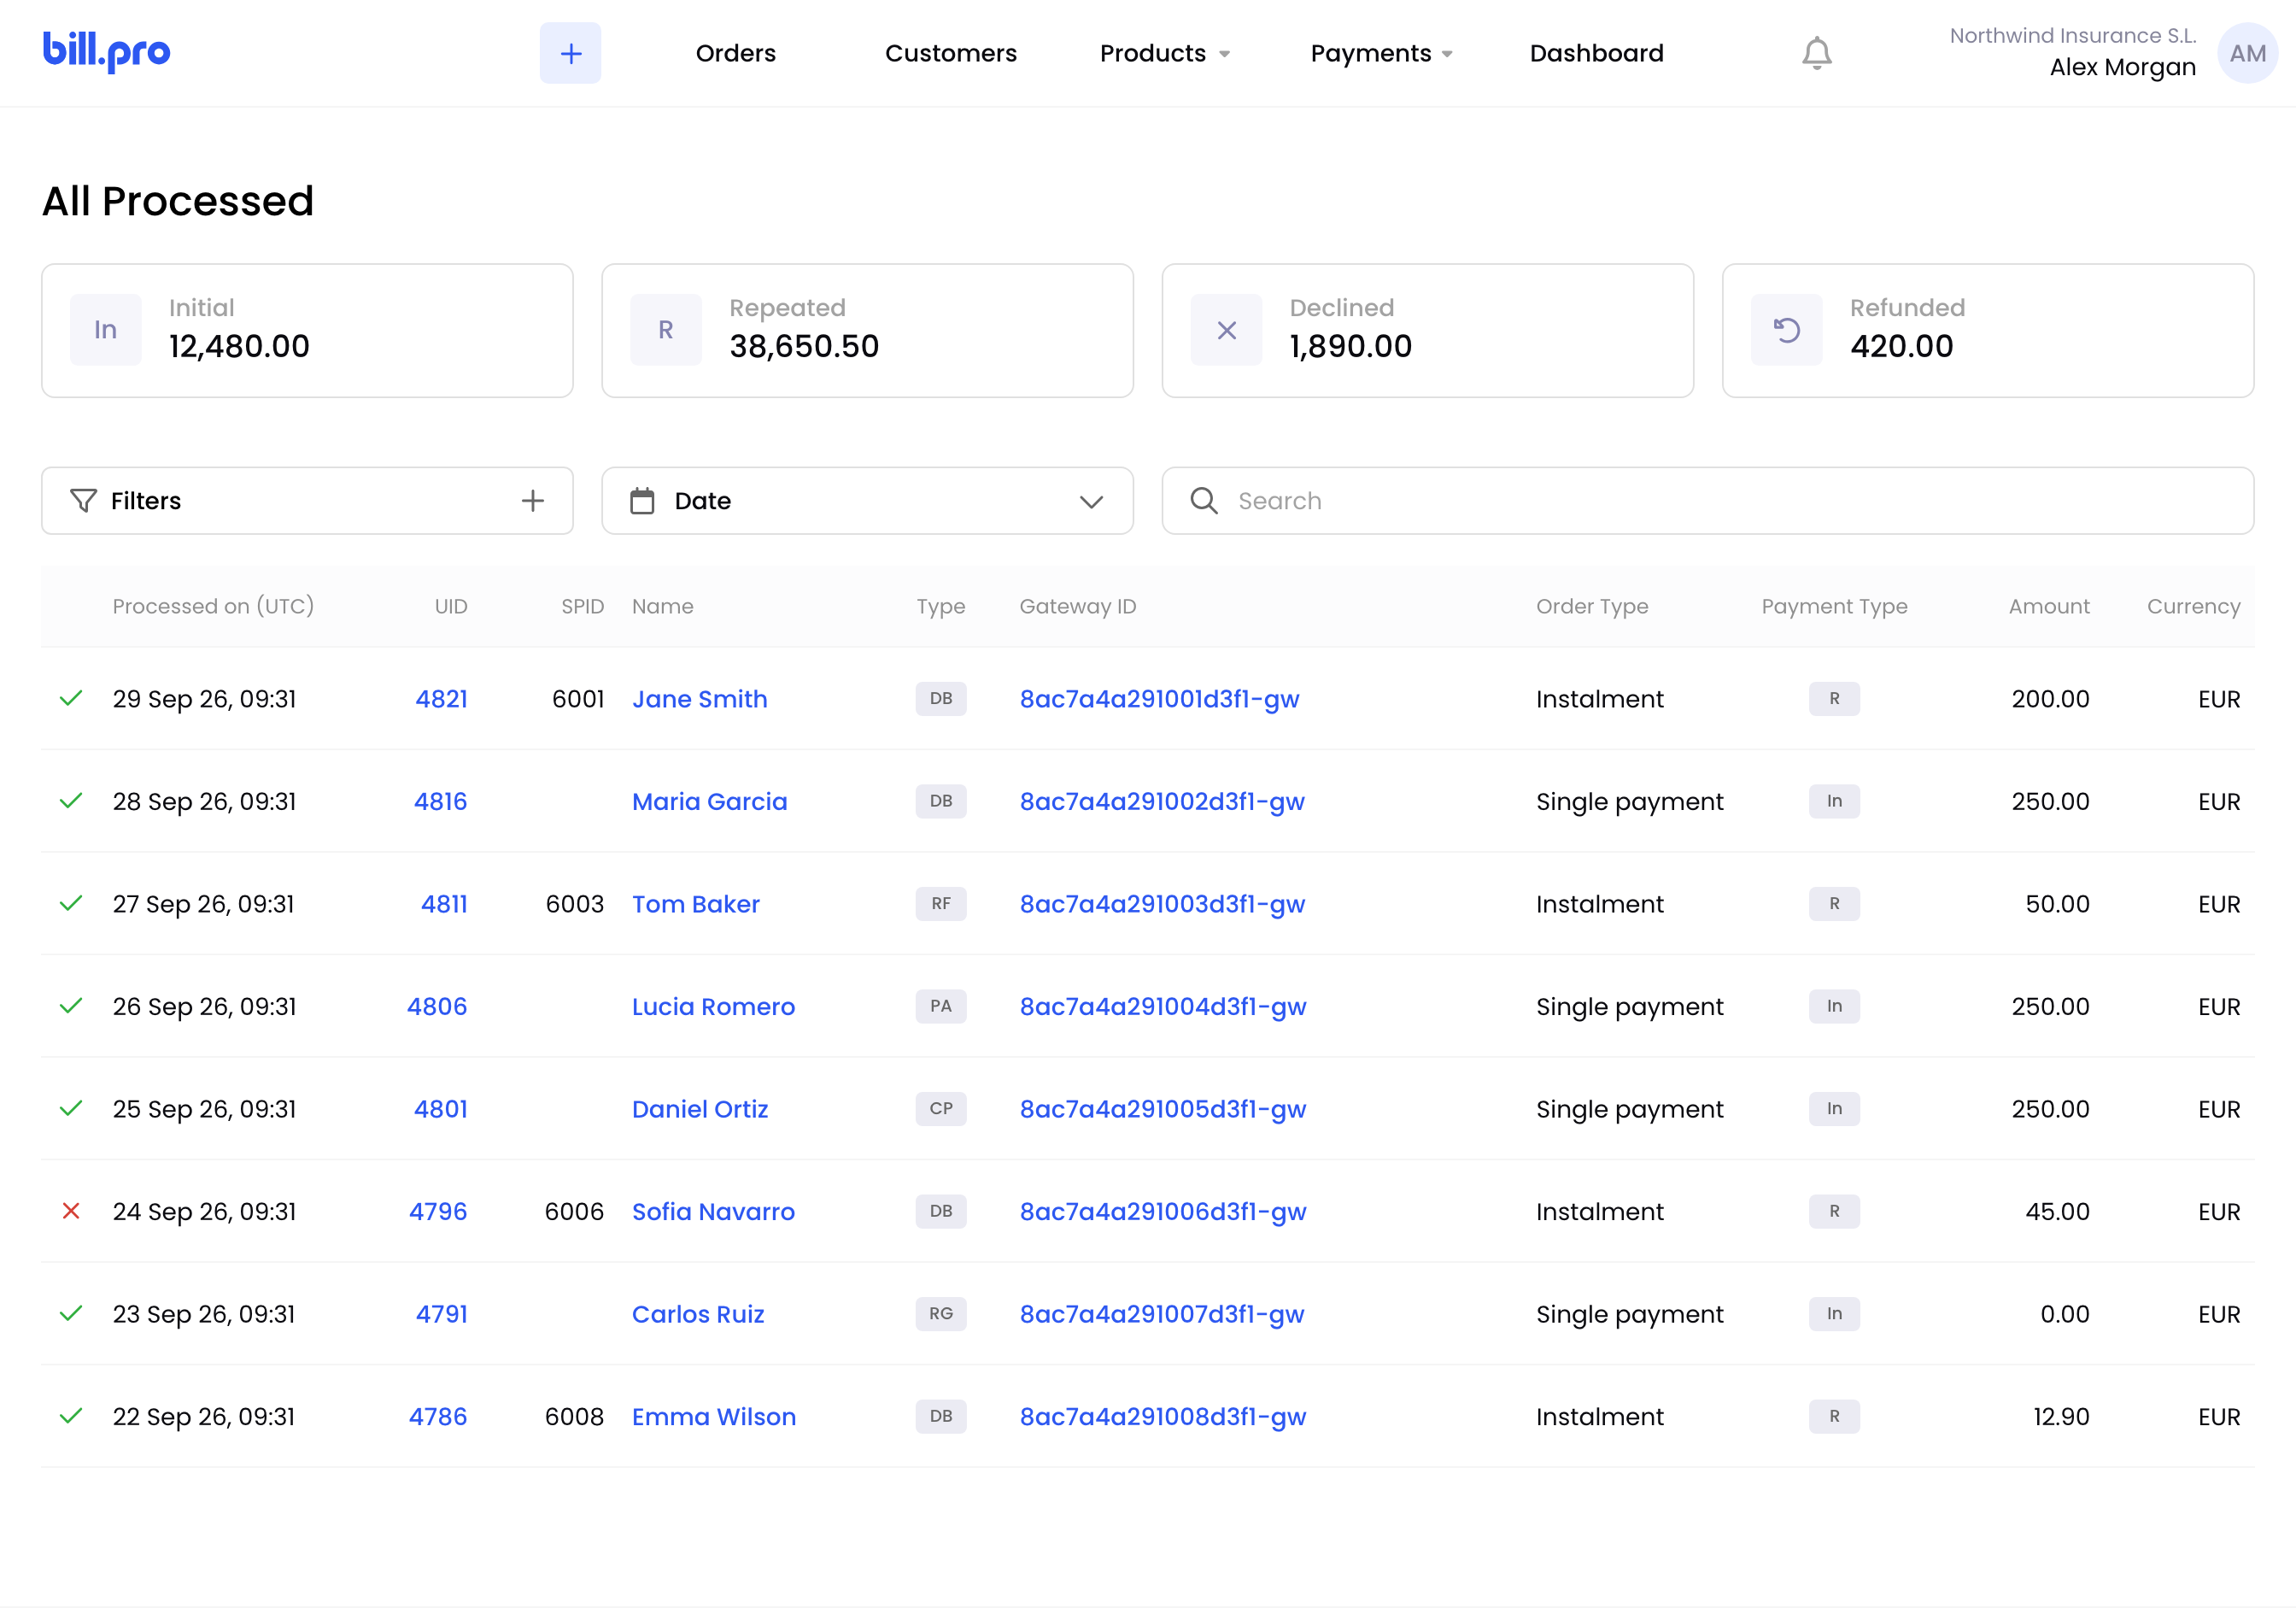Click the Initial 'In' card icon
The image size is (2296, 1620).
tap(105, 330)
